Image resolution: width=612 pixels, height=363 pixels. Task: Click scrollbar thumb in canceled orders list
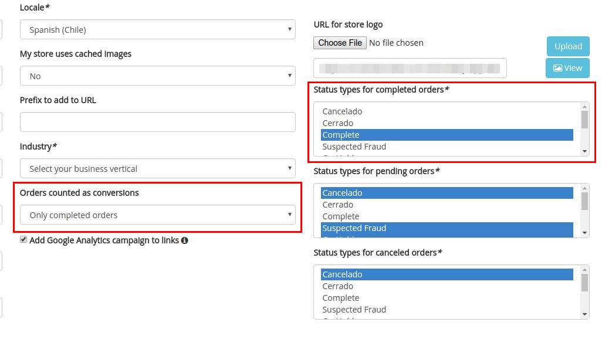(x=584, y=283)
